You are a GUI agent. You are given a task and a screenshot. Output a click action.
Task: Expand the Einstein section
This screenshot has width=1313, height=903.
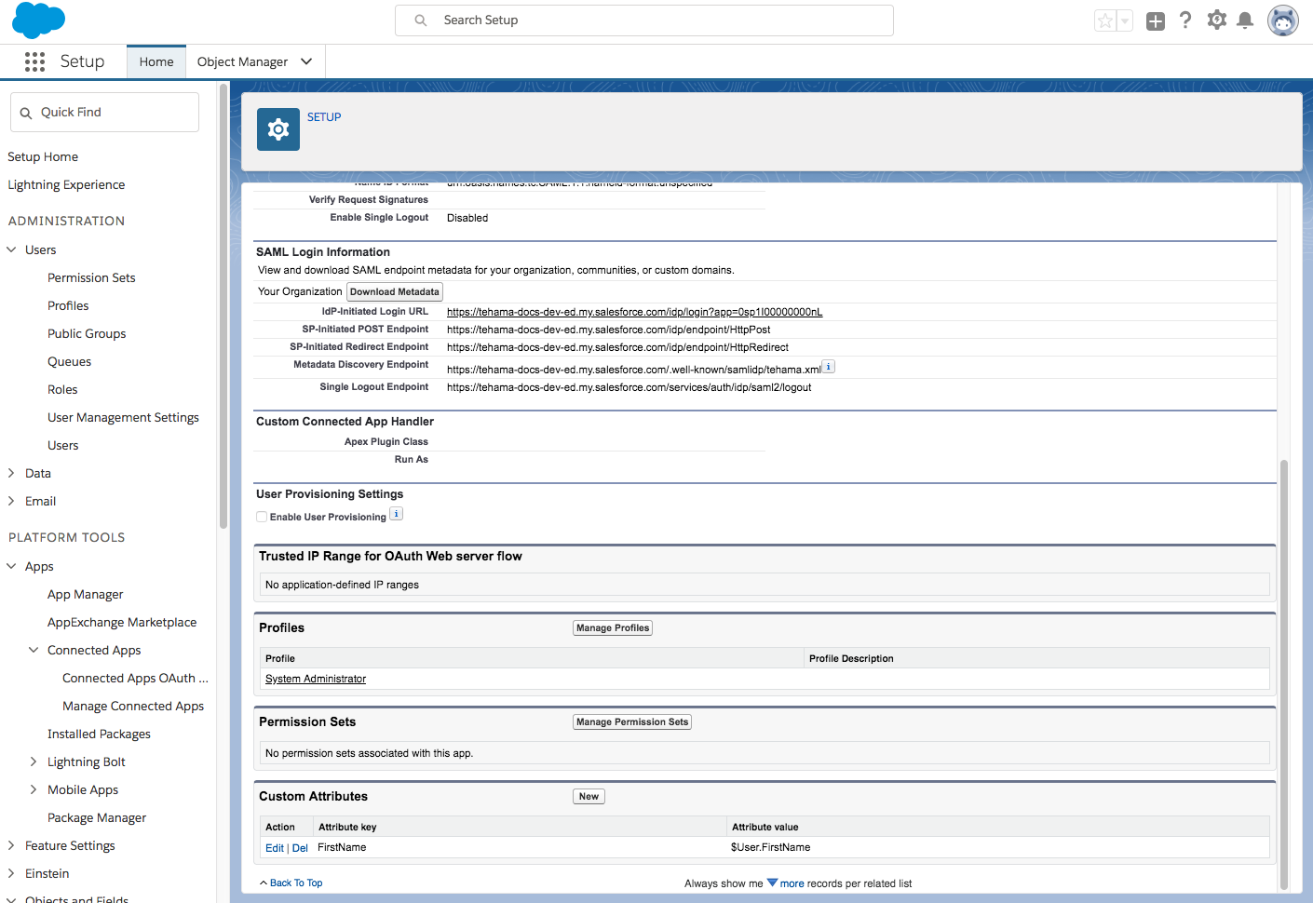[11, 873]
